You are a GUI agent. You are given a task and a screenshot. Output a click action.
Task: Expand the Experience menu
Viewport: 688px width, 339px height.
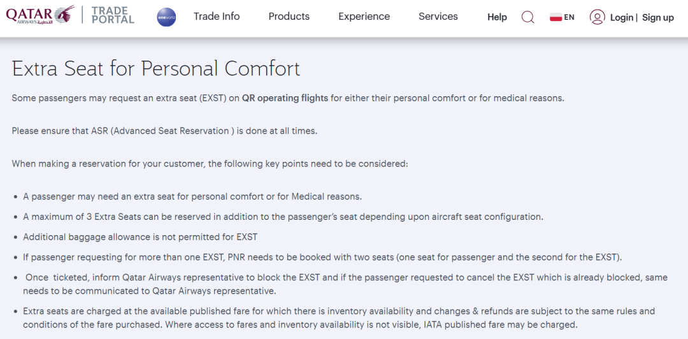point(364,17)
